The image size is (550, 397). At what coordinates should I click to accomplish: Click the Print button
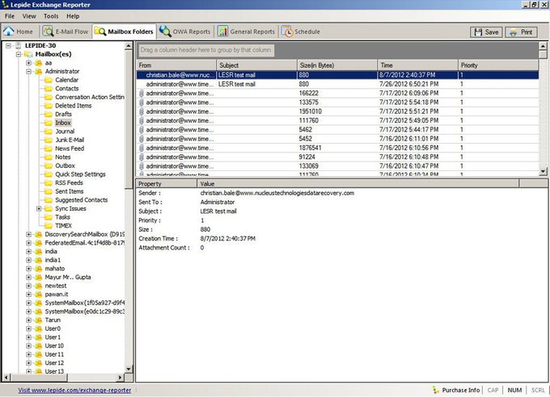point(521,31)
